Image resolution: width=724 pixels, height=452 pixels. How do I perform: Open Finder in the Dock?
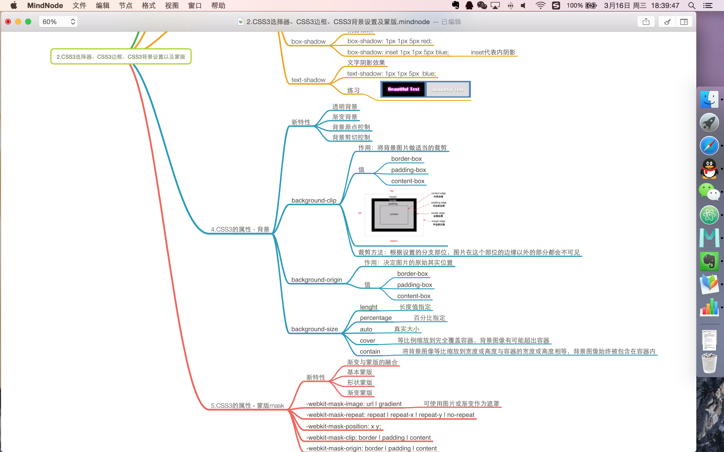[709, 99]
